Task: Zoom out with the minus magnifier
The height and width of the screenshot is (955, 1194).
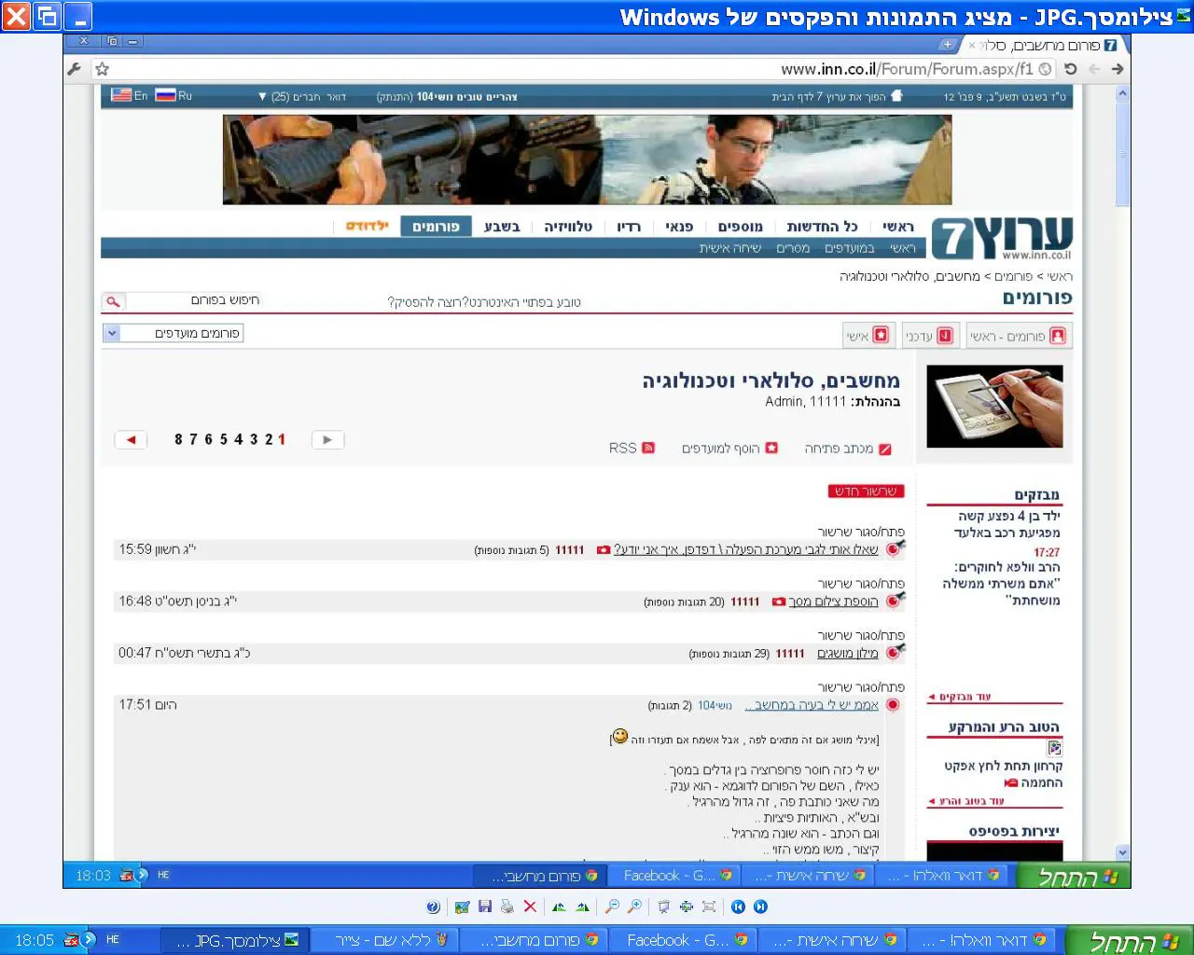Action: click(x=612, y=907)
